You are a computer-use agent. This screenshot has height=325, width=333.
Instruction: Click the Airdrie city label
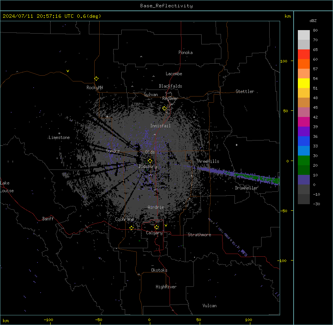pos(156,207)
